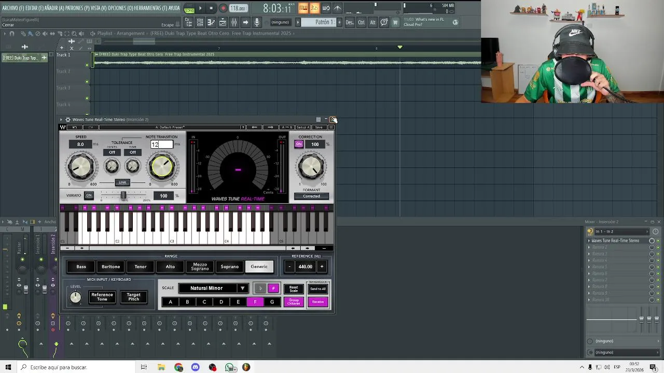Load next preset with right arrow
The height and width of the screenshot is (373, 664).
pos(270,127)
